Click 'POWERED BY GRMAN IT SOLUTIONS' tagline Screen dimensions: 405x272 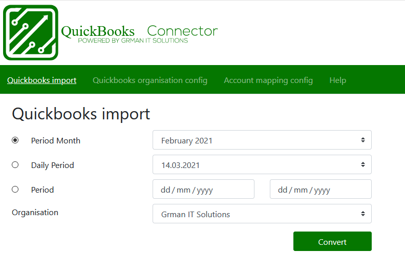point(133,40)
